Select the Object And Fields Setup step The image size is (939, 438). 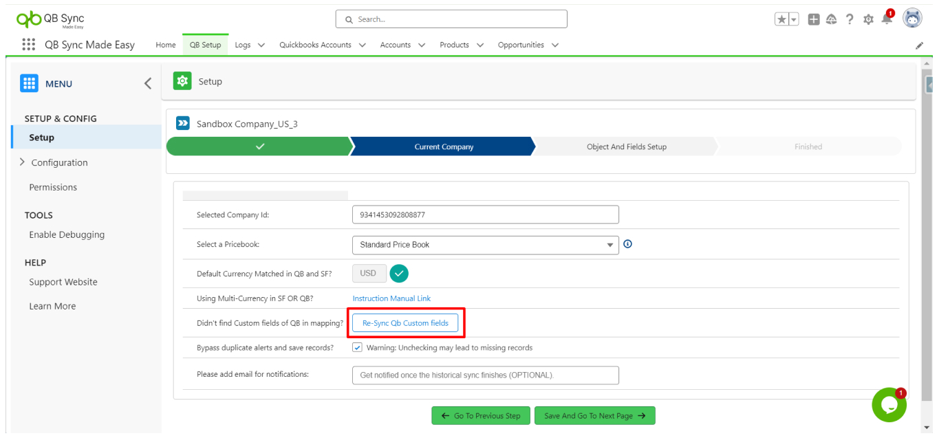[626, 146]
